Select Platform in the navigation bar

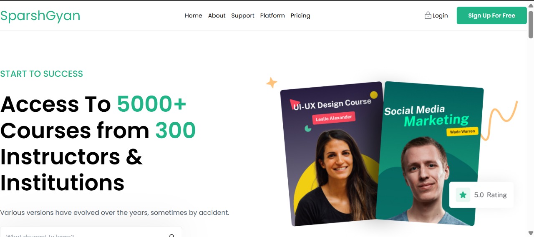click(x=272, y=15)
